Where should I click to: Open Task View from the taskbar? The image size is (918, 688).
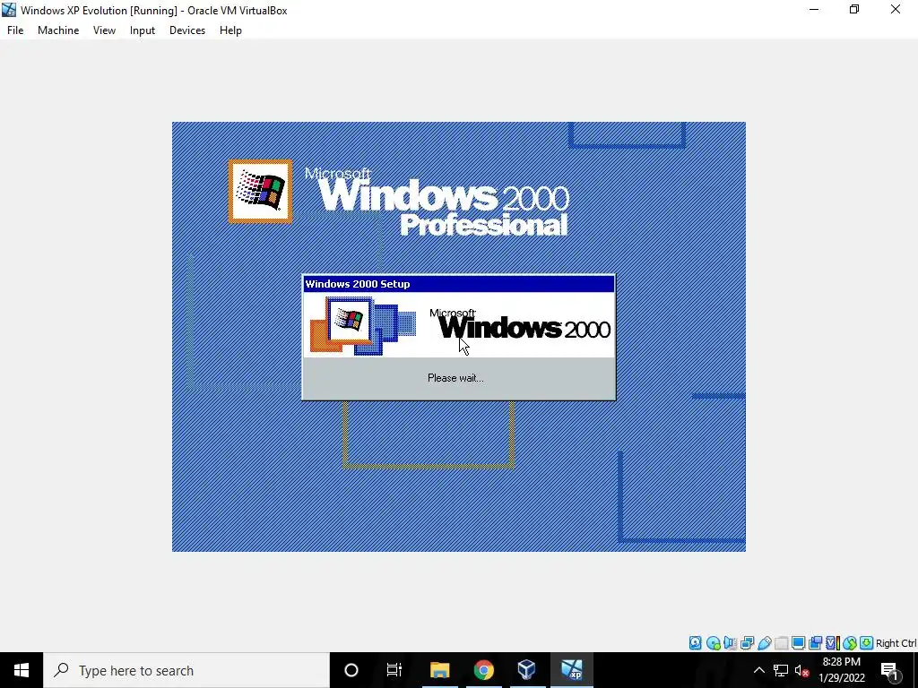pos(394,670)
